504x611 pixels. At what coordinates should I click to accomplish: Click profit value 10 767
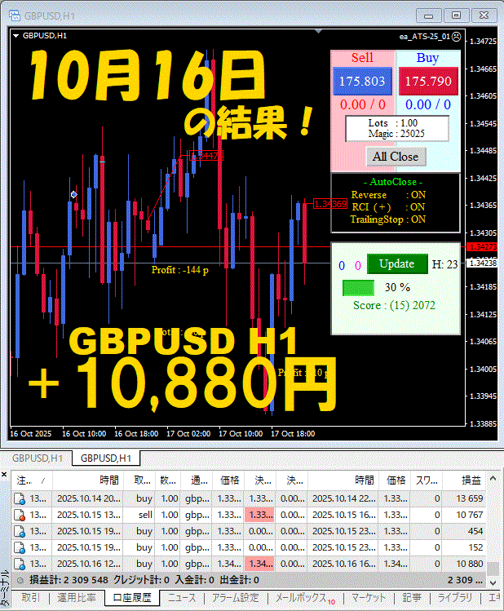click(469, 515)
